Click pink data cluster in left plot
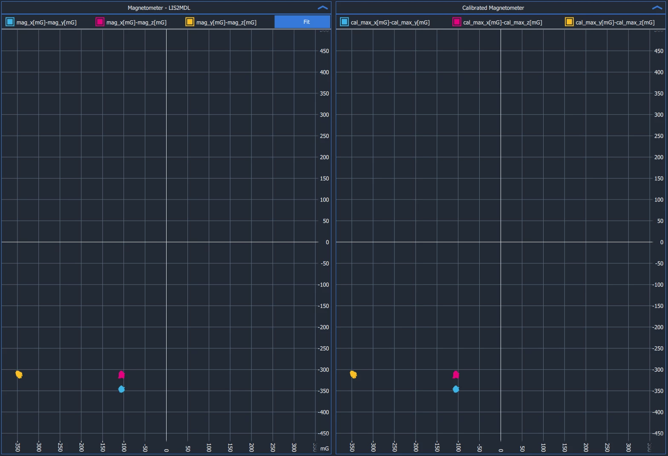 (x=121, y=375)
